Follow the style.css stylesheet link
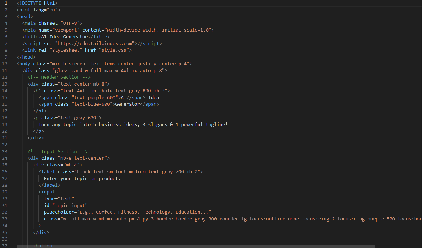The height and width of the screenshot is (248, 422). click(x=114, y=50)
